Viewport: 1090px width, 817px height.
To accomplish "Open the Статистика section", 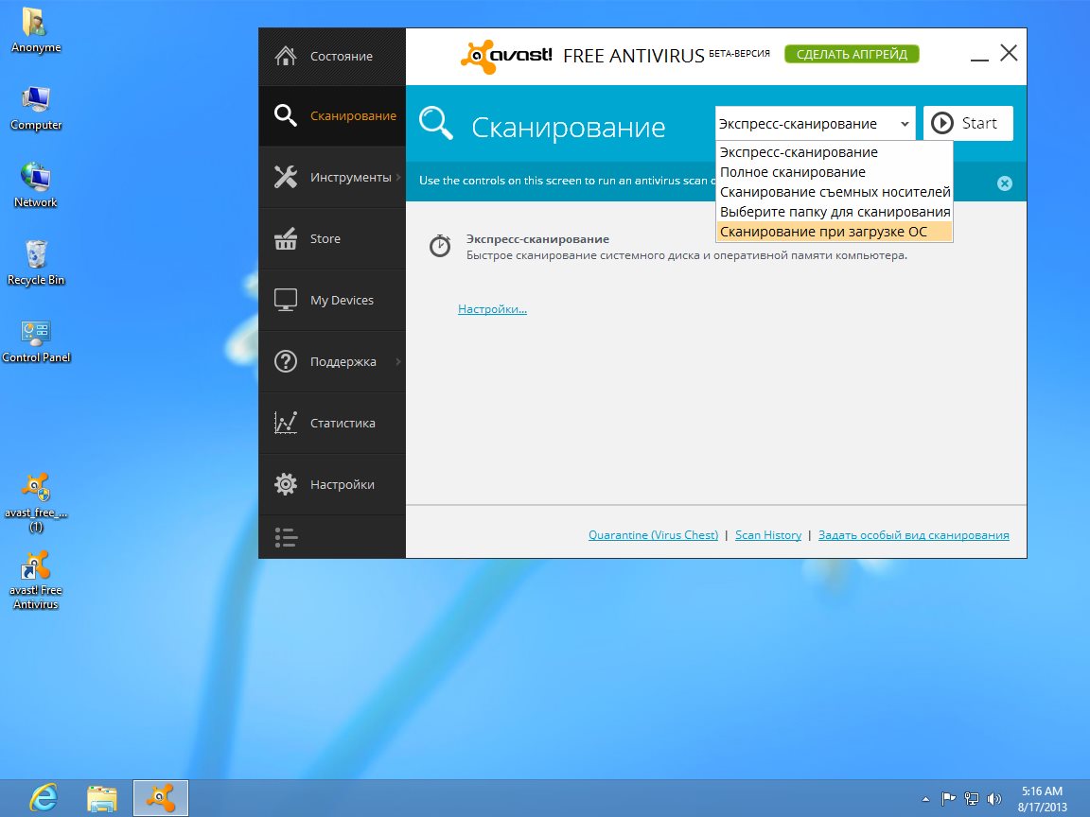I will (x=331, y=423).
